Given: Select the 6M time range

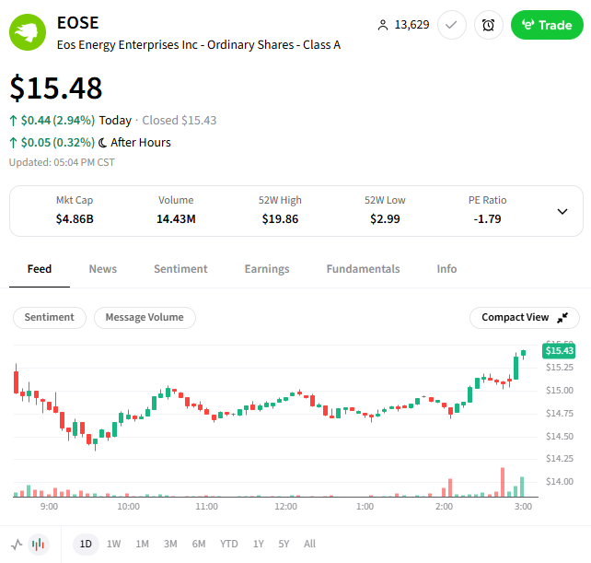Looking at the screenshot, I should click(199, 545).
